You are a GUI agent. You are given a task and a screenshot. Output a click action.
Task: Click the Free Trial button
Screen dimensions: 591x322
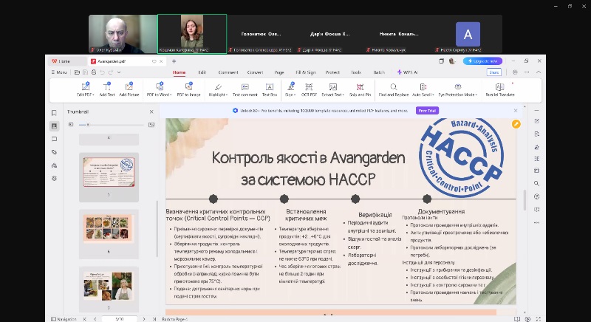pyautogui.click(x=426, y=111)
